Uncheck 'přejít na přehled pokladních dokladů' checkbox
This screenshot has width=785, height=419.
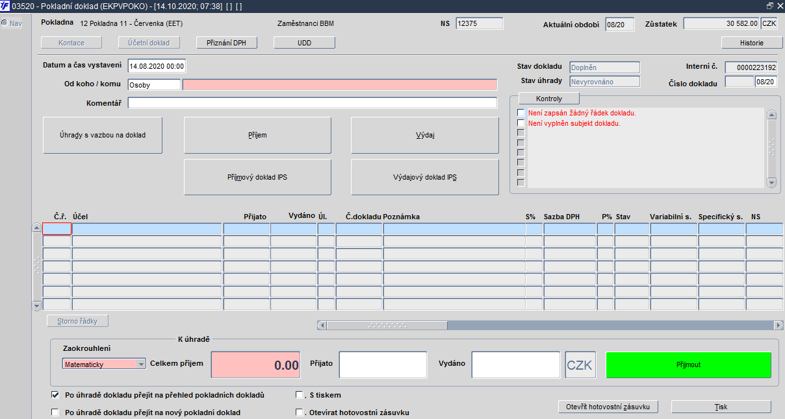click(55, 395)
